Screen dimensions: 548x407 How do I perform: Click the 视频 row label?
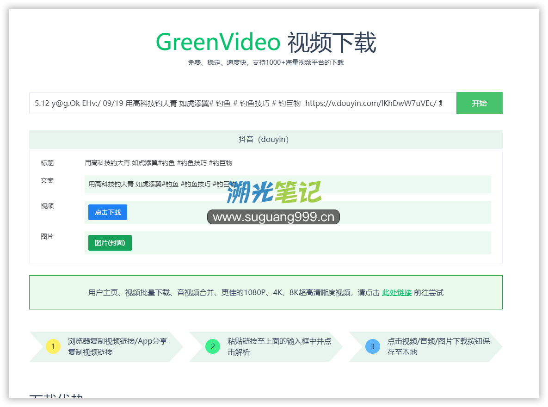[47, 206]
